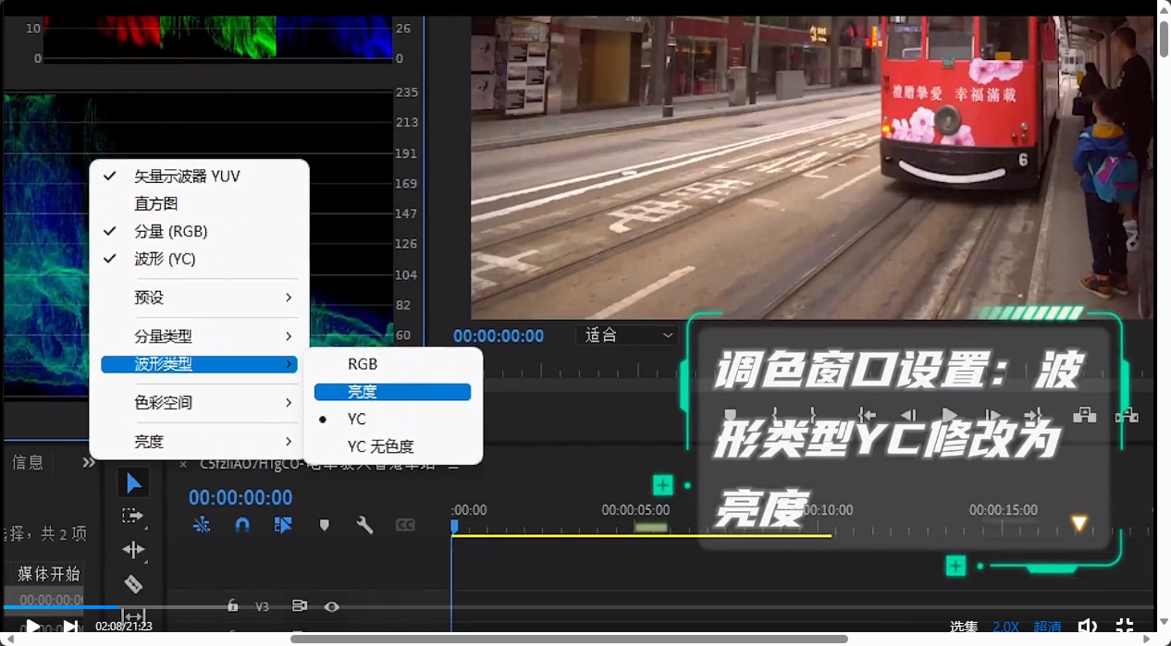Choose RGB waveform type
Viewport: 1171px width, 646px height.
392,364
